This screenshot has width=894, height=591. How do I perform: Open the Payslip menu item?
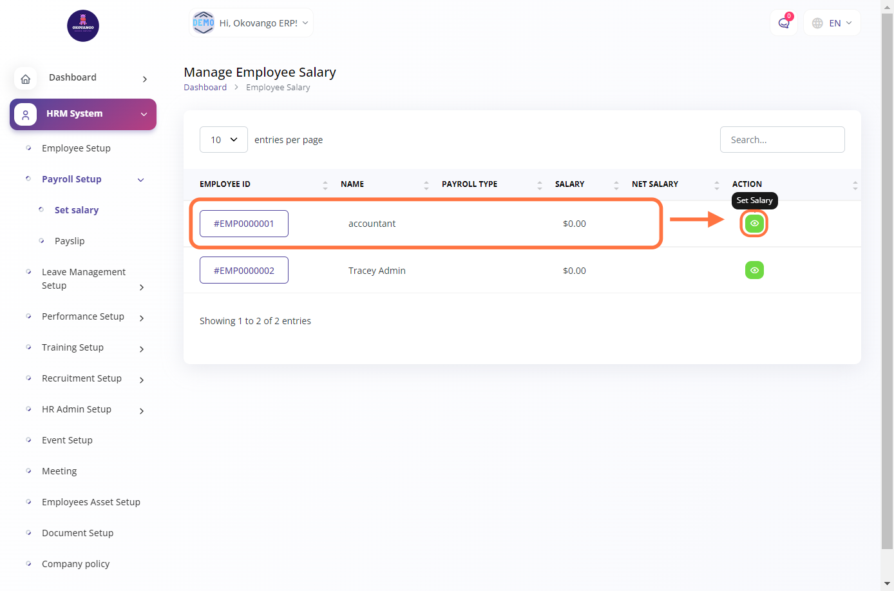70,241
